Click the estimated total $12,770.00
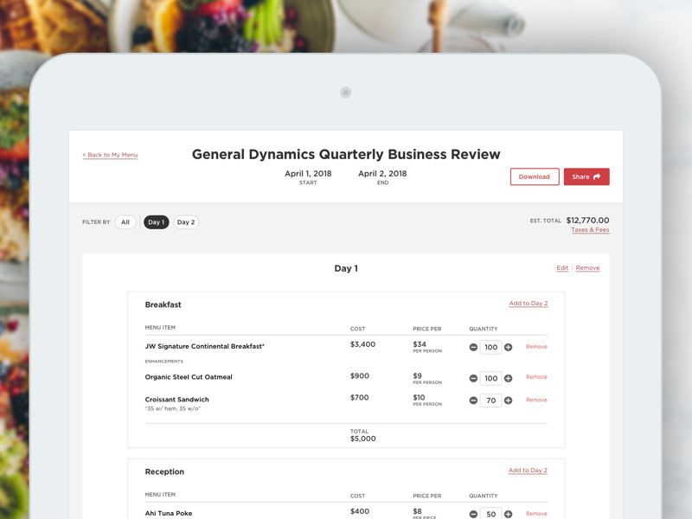 point(587,221)
